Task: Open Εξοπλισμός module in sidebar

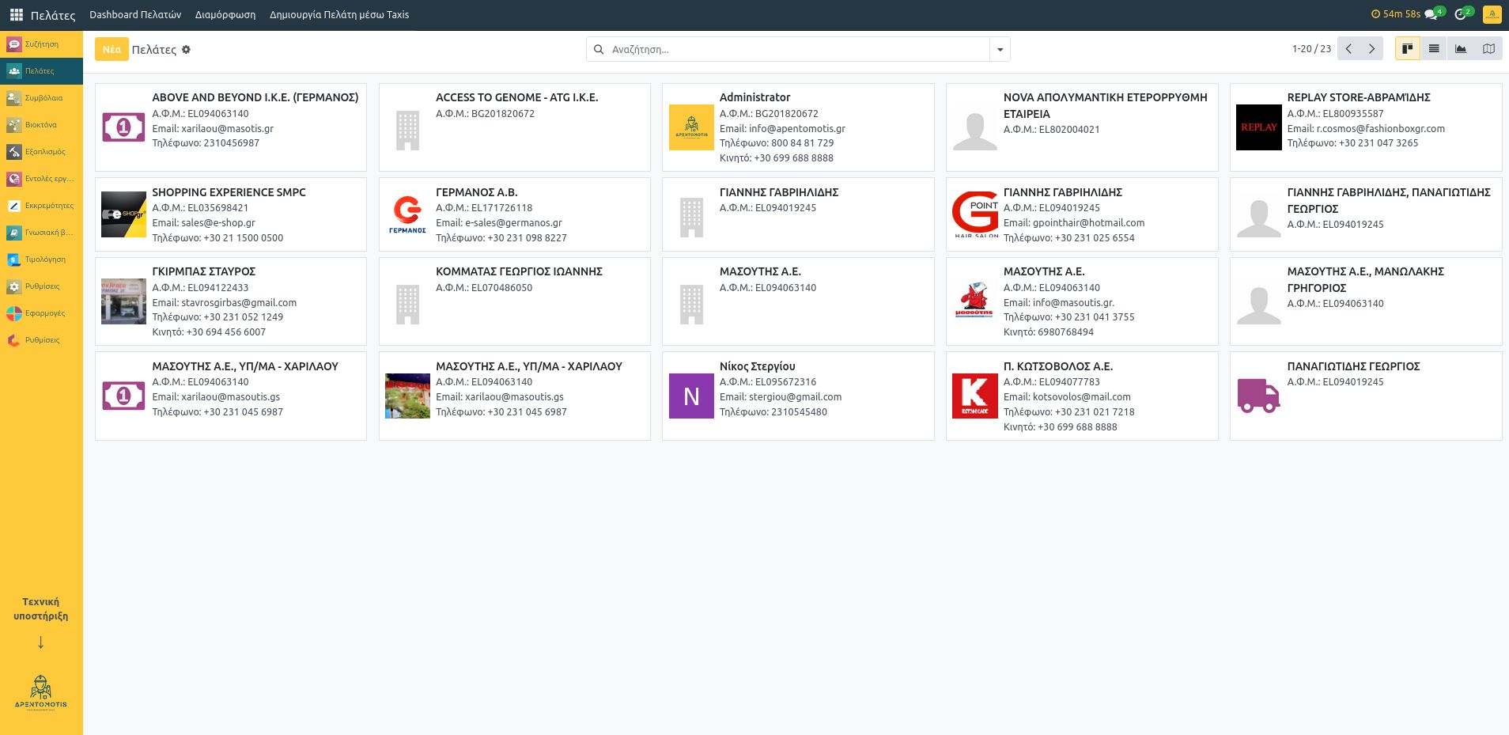Action: coord(41,152)
